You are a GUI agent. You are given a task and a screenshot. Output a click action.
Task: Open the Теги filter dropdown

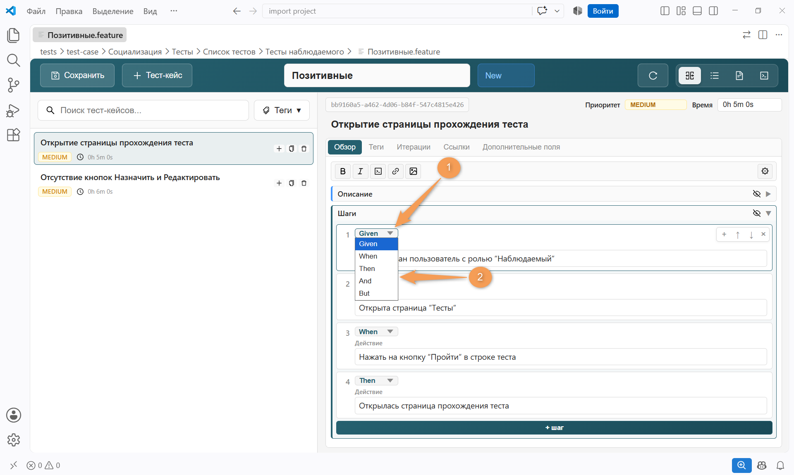coord(282,110)
